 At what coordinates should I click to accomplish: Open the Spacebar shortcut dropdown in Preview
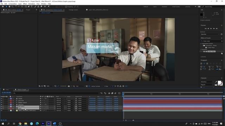pyautogui.click(x=210, y=34)
